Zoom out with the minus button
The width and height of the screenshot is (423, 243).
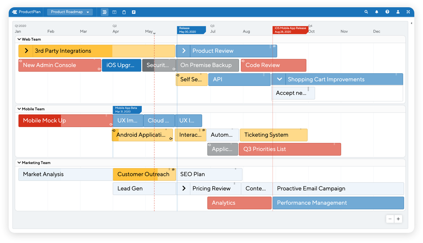click(x=390, y=219)
